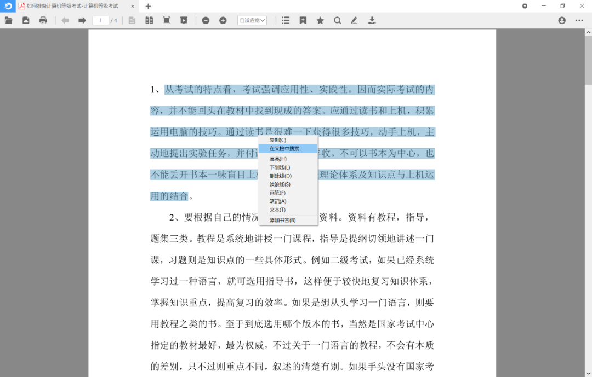592x377 pixels.
Task: Add this document to favorites star
Action: pos(320,20)
